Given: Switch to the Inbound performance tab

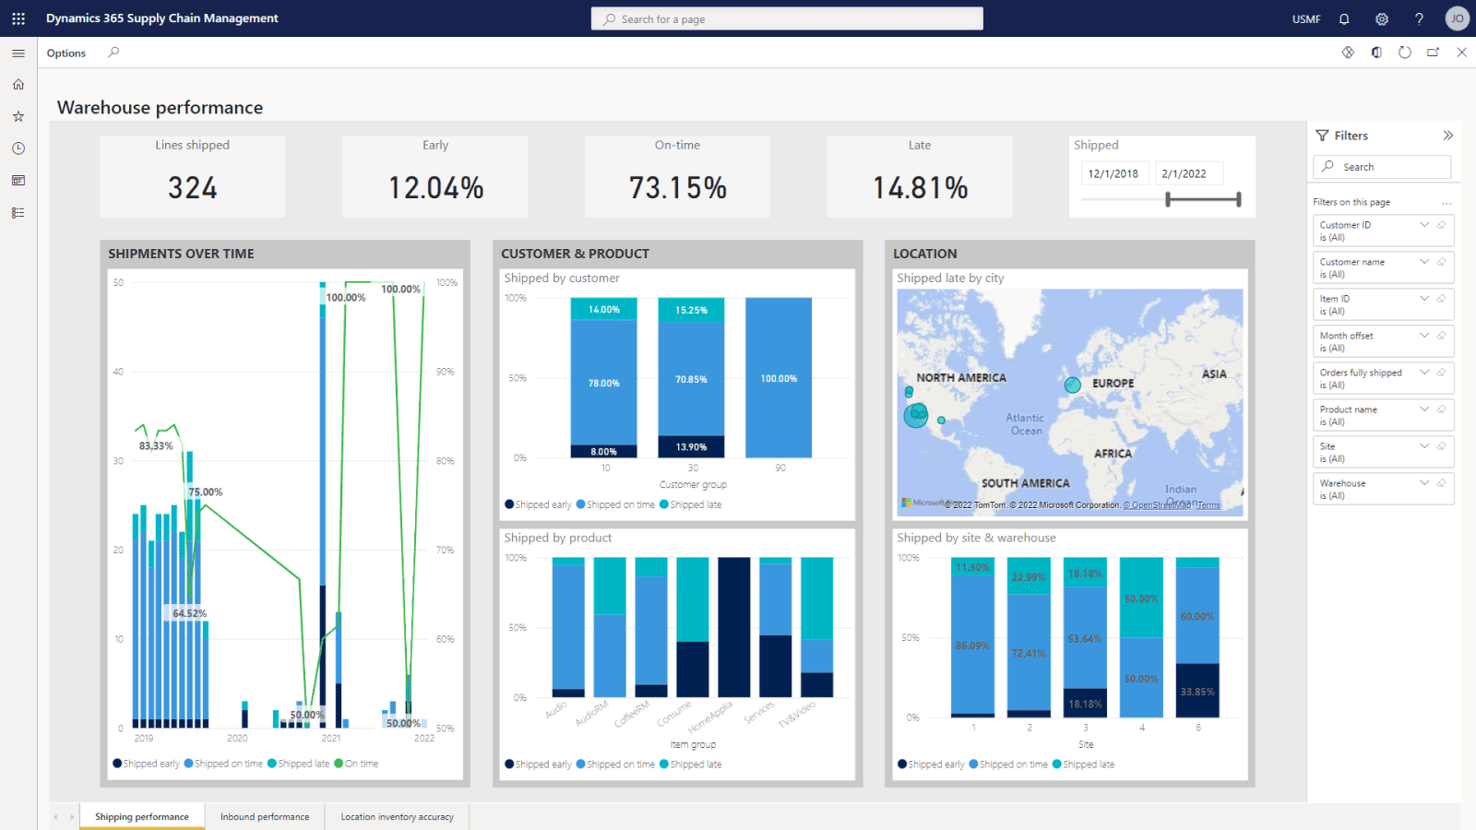Looking at the screenshot, I should tap(264, 816).
